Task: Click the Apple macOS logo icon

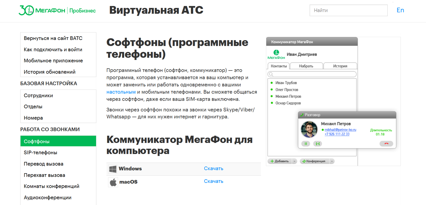Action: 113,182
